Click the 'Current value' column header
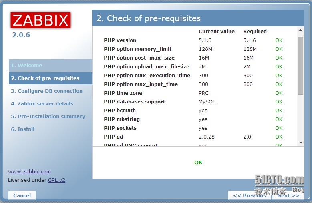 pyautogui.click(x=217, y=31)
